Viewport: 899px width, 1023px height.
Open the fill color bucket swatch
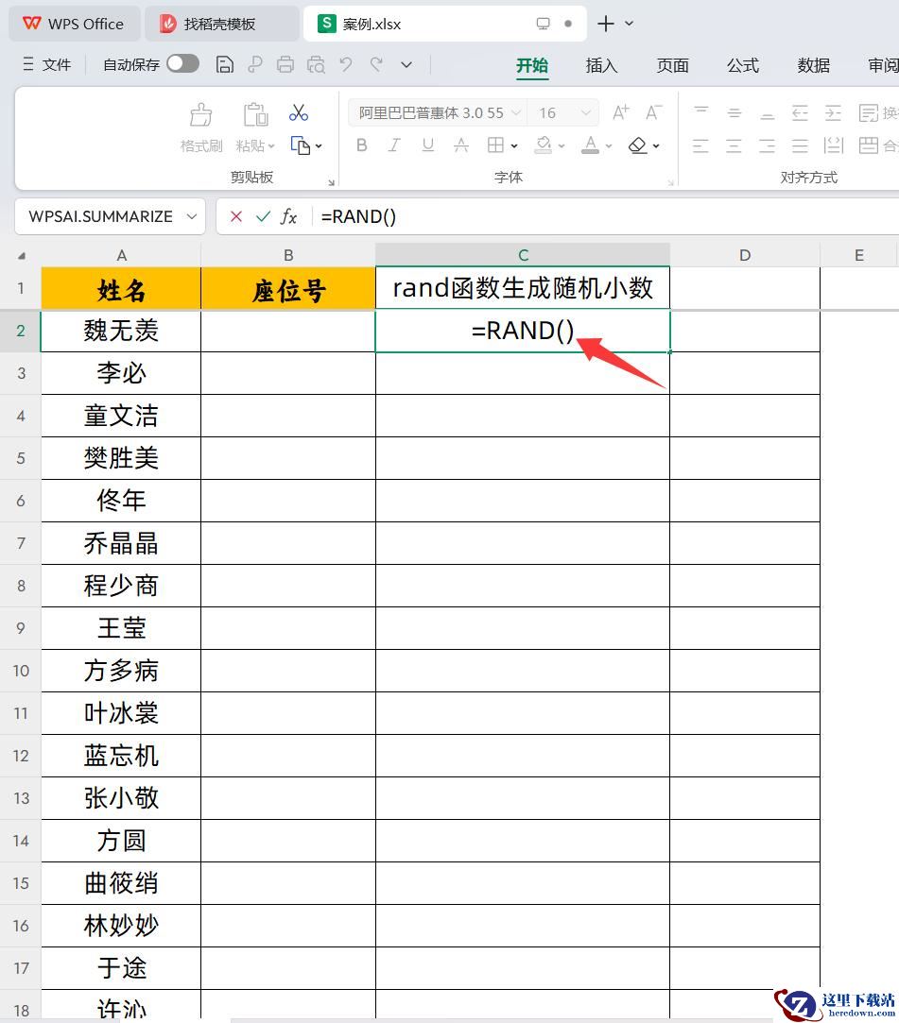(544, 145)
